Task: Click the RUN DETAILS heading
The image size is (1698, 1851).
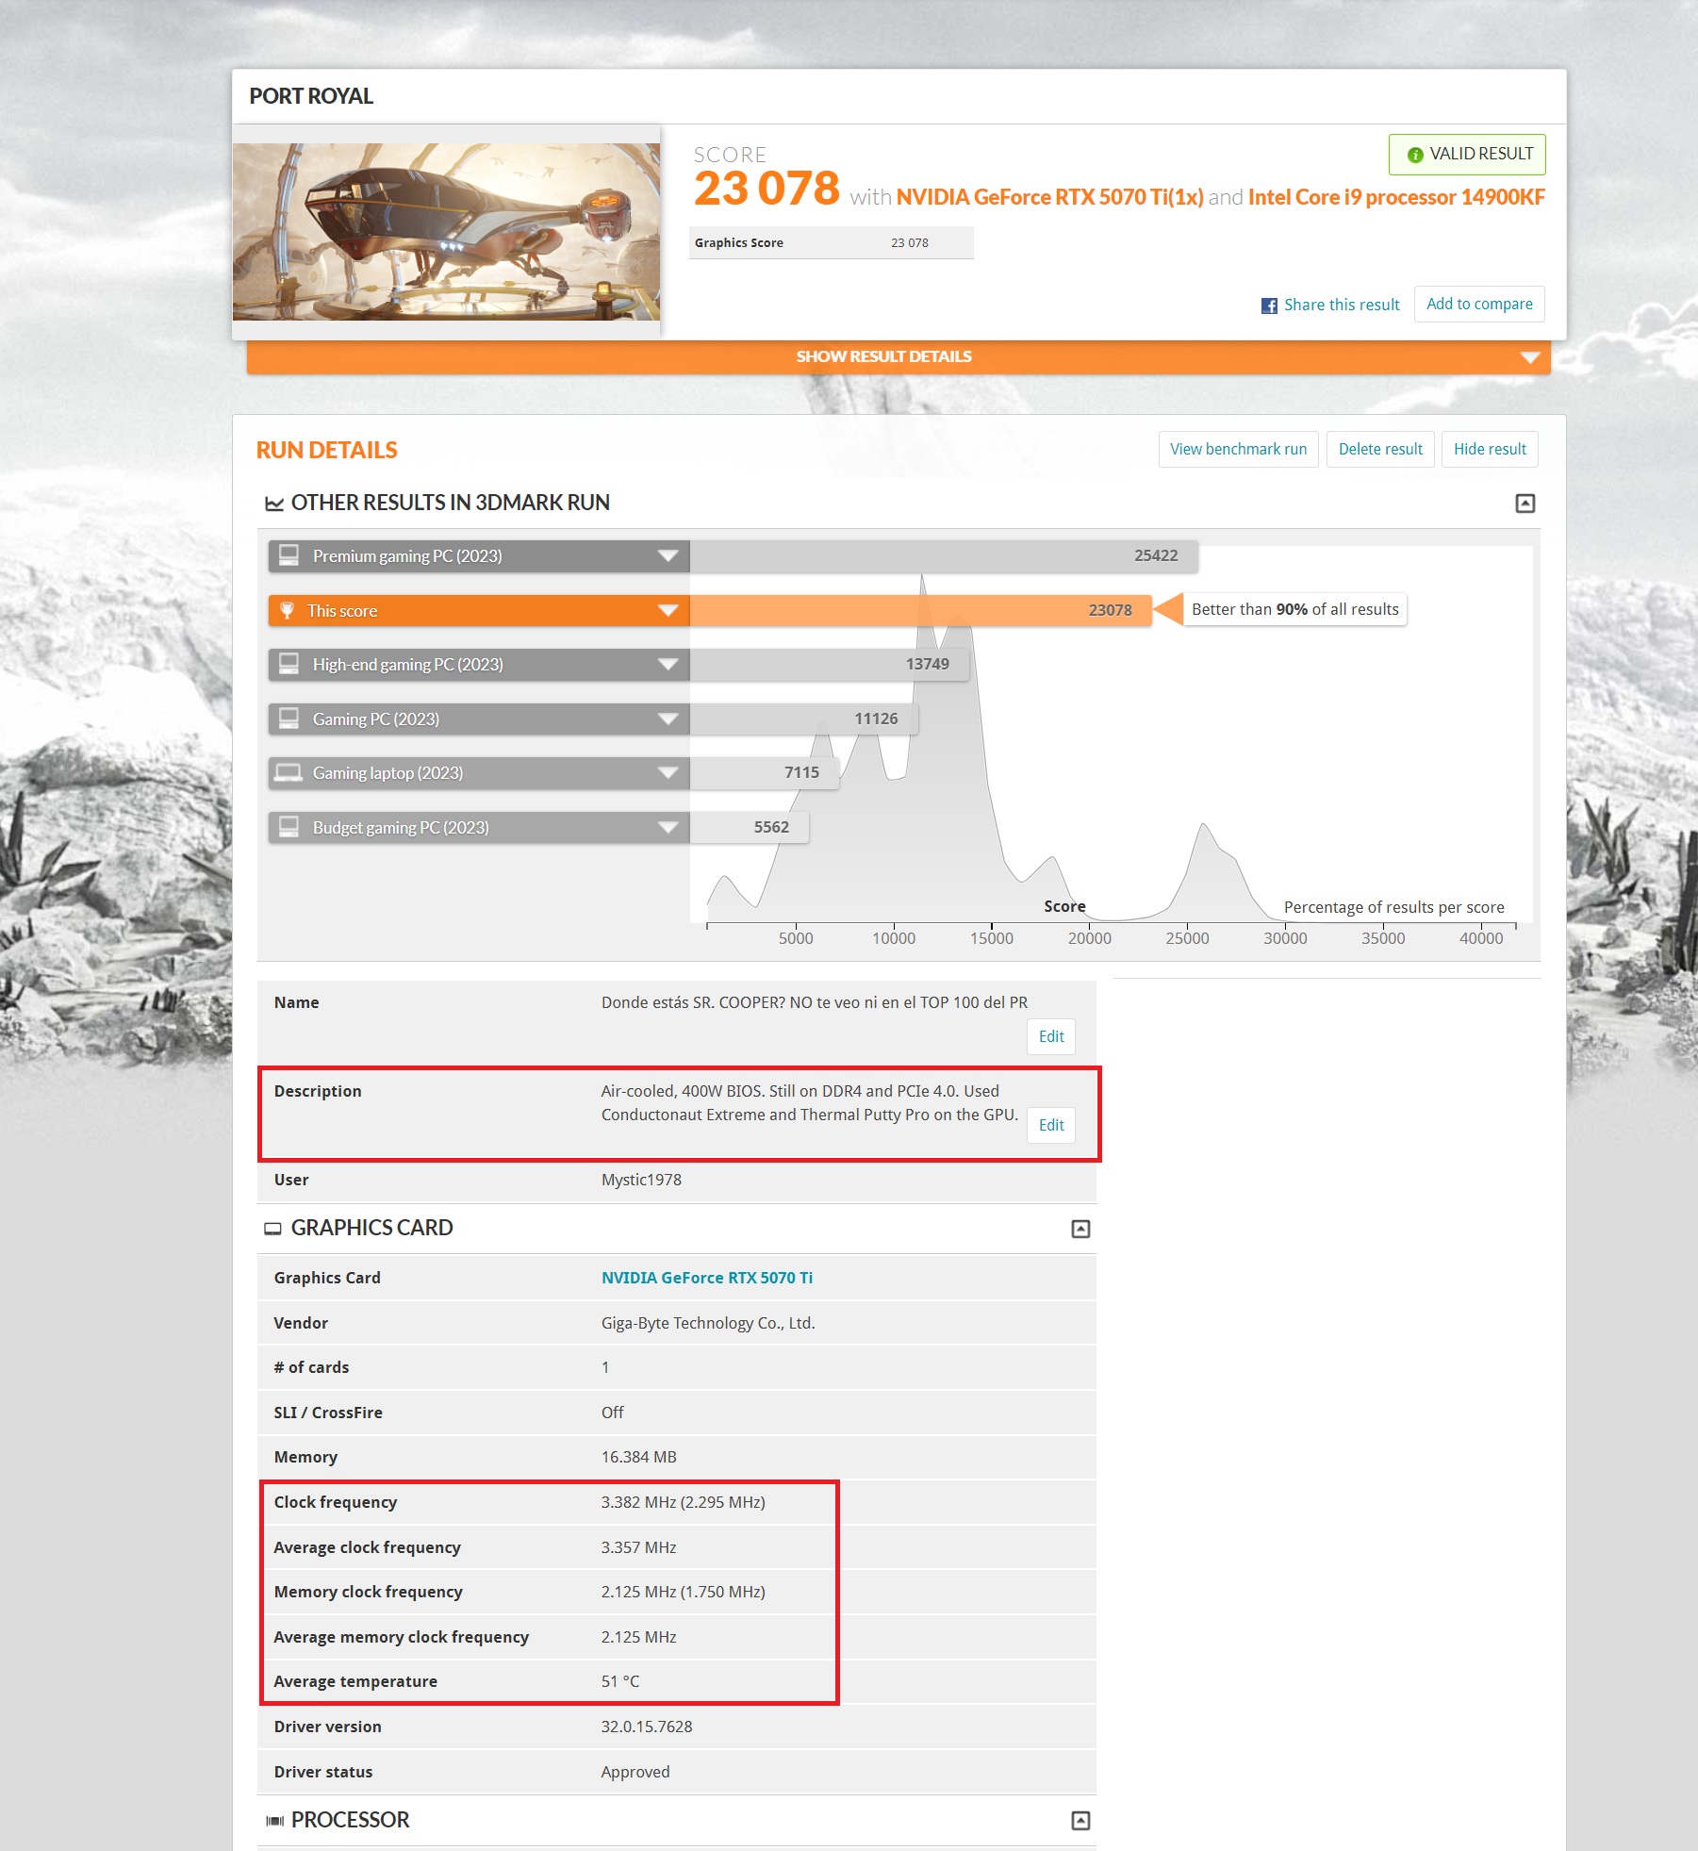Action: [326, 451]
